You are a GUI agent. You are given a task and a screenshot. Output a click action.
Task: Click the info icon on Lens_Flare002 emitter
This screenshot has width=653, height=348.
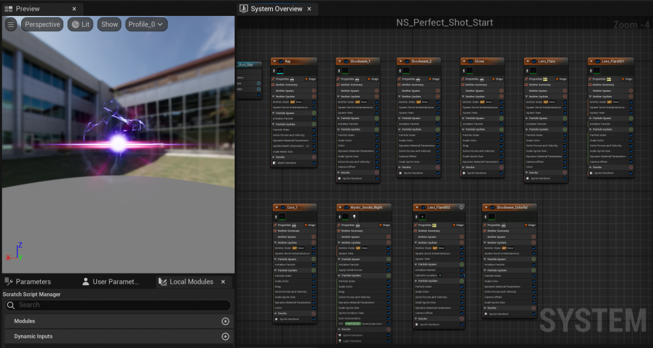click(x=461, y=207)
